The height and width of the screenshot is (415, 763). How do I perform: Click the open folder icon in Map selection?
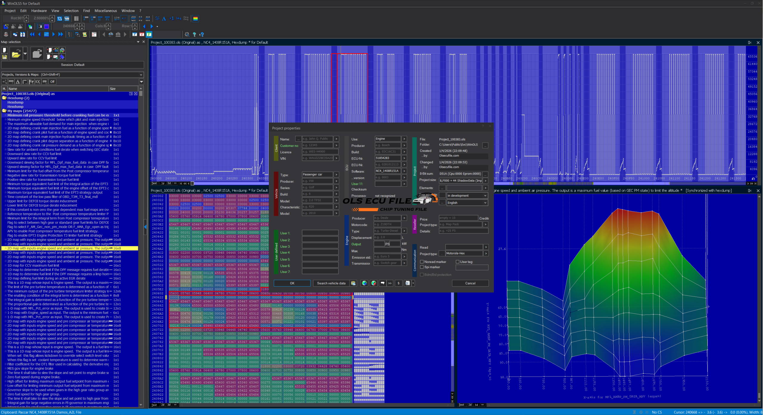click(16, 54)
